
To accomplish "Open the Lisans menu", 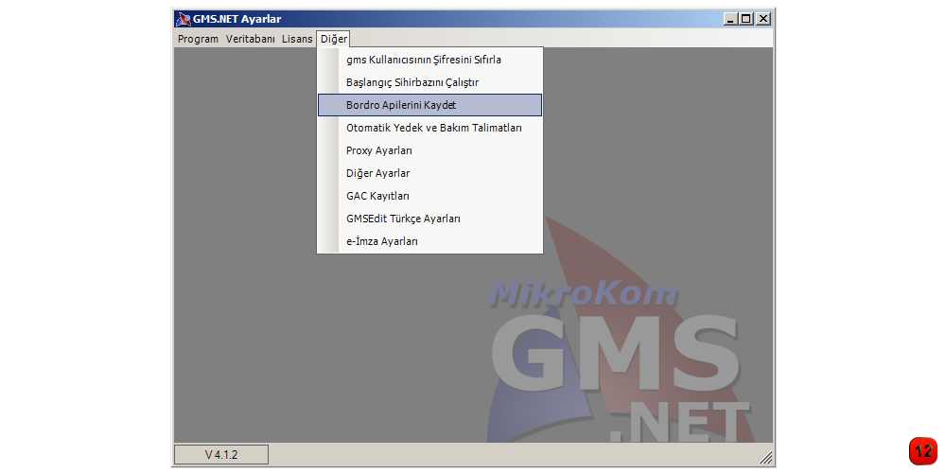I will (297, 39).
